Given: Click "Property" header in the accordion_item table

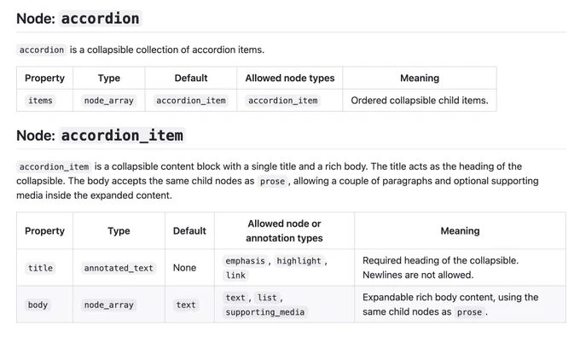Looking at the screenshot, I should (x=44, y=231).
